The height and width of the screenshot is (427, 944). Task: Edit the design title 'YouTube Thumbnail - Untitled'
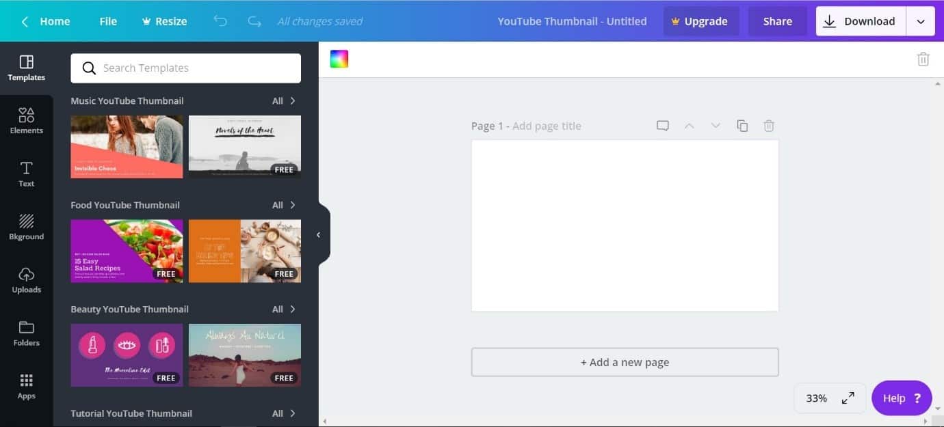click(572, 21)
